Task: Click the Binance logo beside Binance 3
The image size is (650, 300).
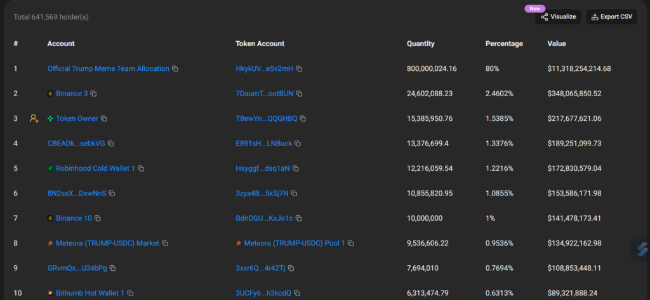Action: coord(51,94)
